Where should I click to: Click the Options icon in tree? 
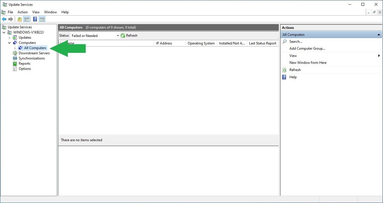click(15, 69)
